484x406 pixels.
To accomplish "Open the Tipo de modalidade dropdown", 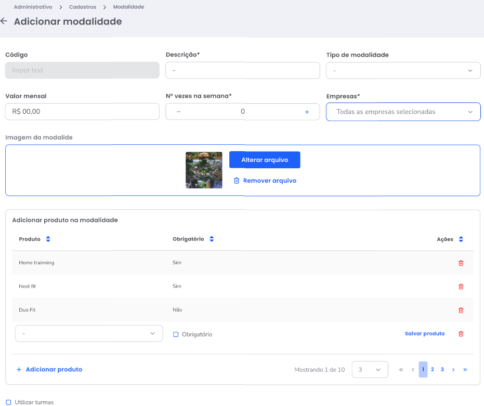I will (x=403, y=71).
